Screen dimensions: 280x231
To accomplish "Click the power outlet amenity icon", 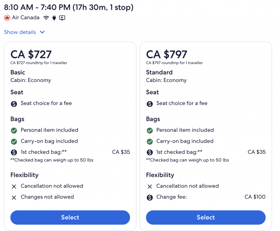I will [x=54, y=18].
